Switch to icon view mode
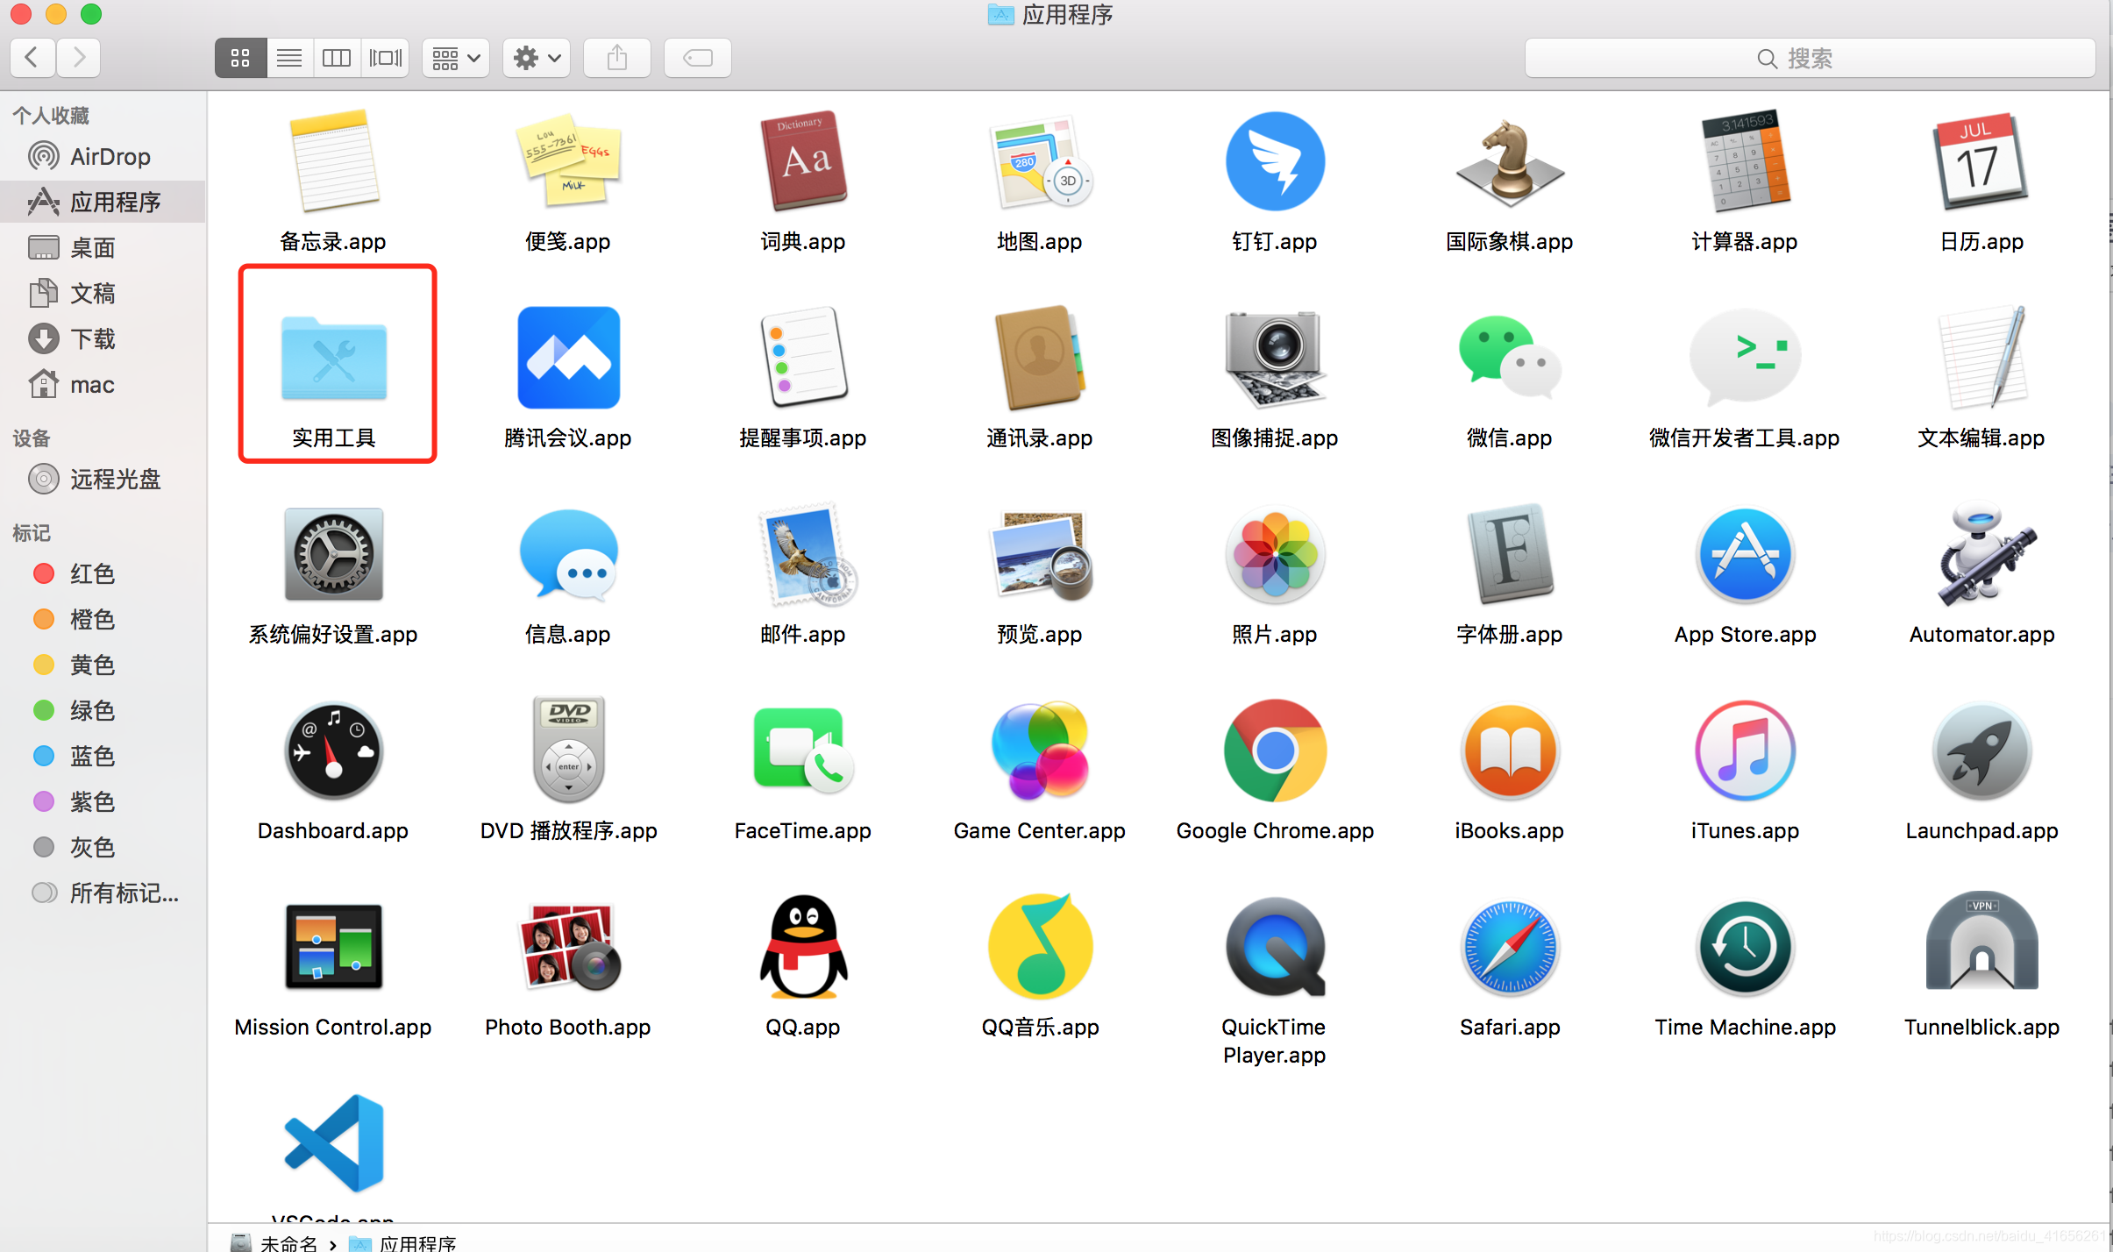Viewport: 2113px width, 1252px height. 240,58
